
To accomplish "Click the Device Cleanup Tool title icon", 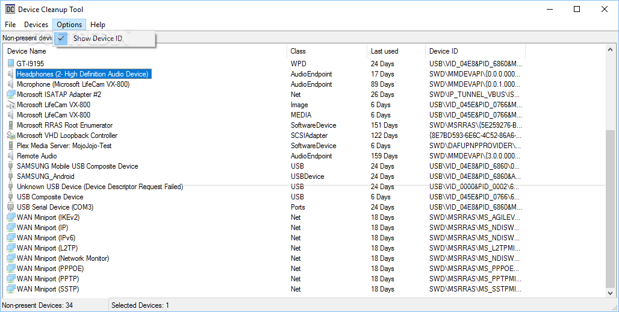I will tap(10, 10).
